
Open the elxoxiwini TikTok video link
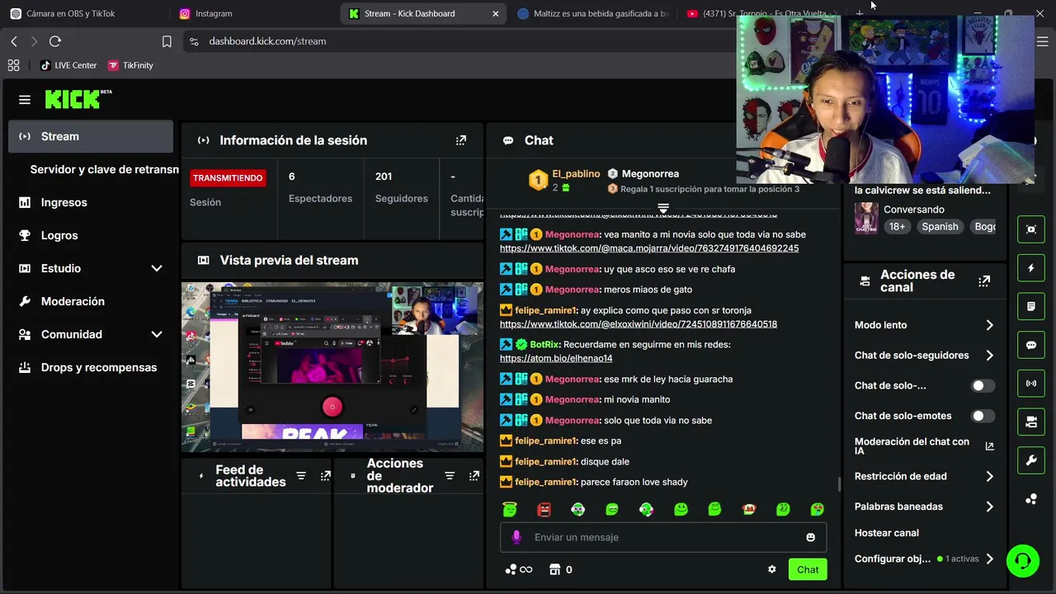tap(639, 324)
